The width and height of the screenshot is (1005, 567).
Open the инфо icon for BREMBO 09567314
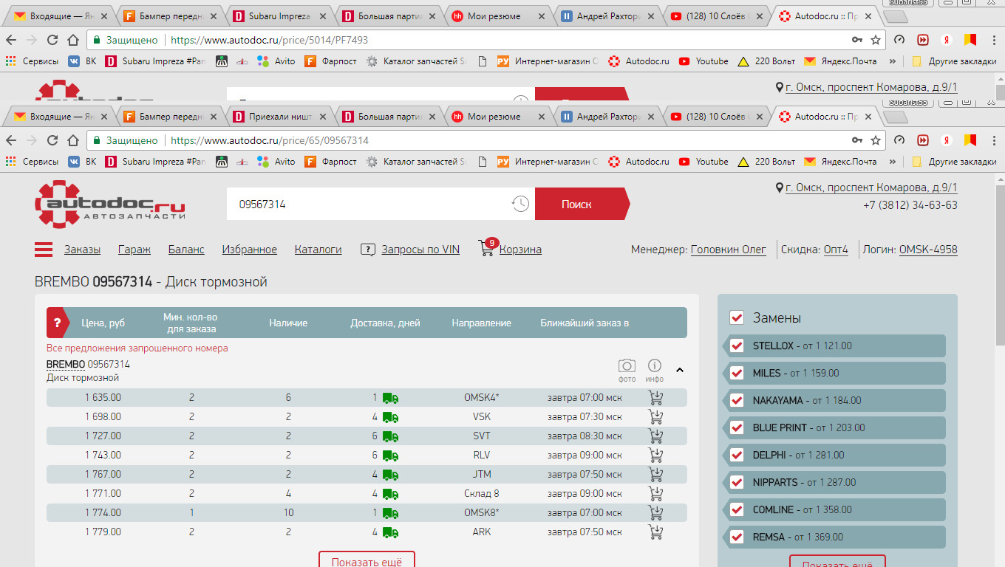[654, 365]
